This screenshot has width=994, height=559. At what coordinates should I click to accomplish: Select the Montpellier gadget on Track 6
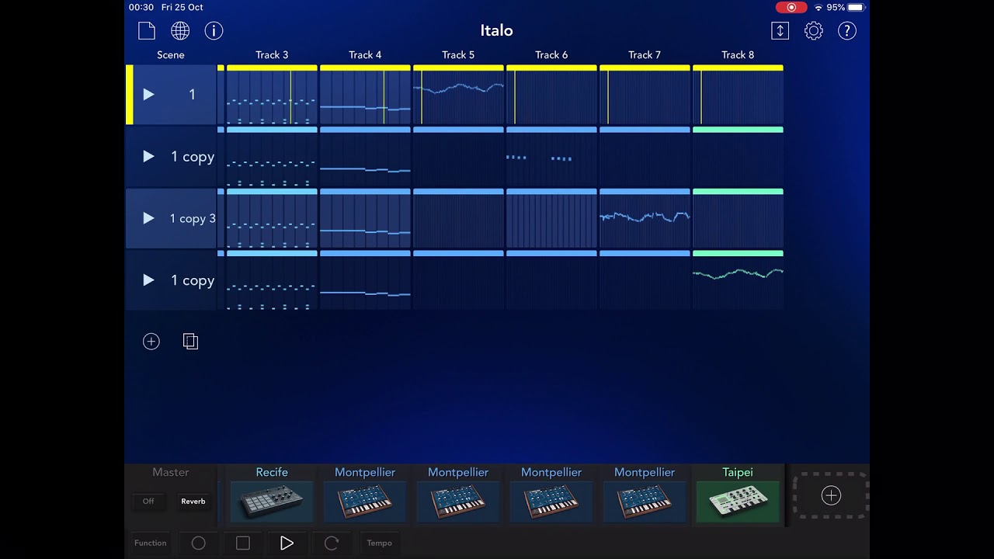point(551,502)
